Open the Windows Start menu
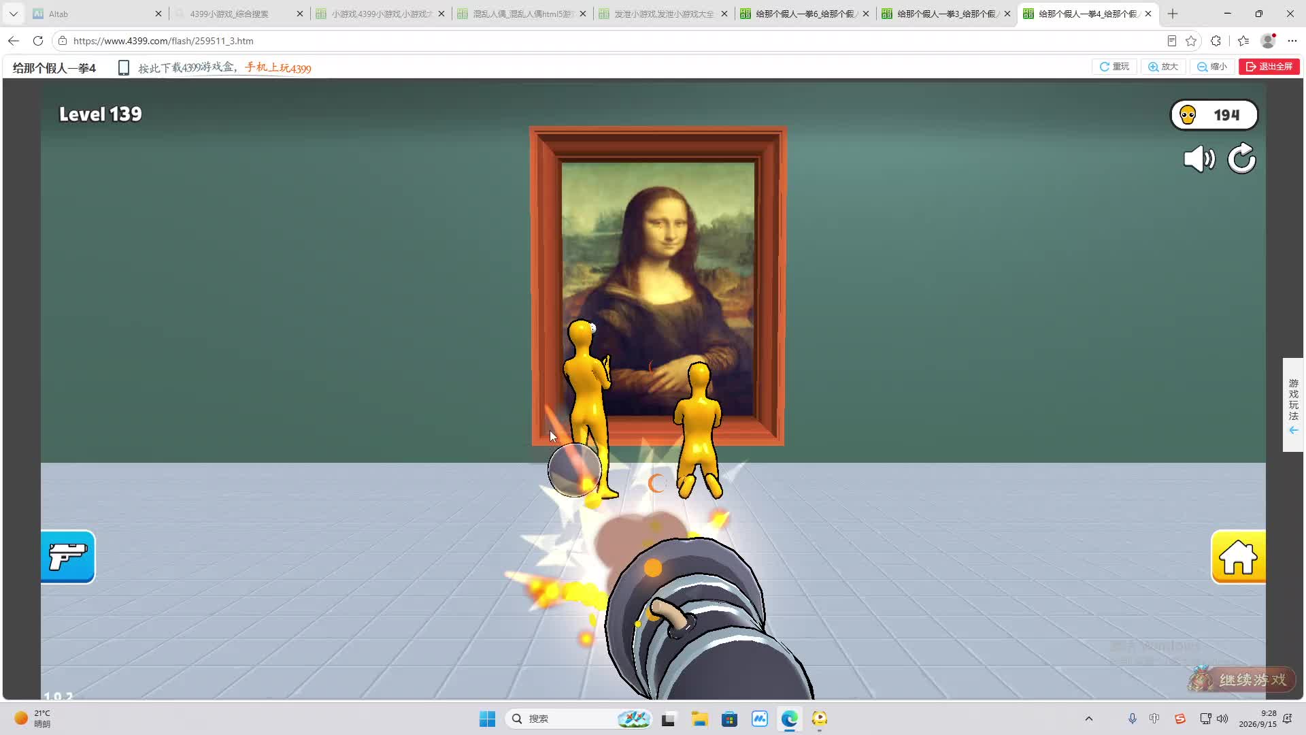This screenshot has height=735, width=1306. (487, 719)
